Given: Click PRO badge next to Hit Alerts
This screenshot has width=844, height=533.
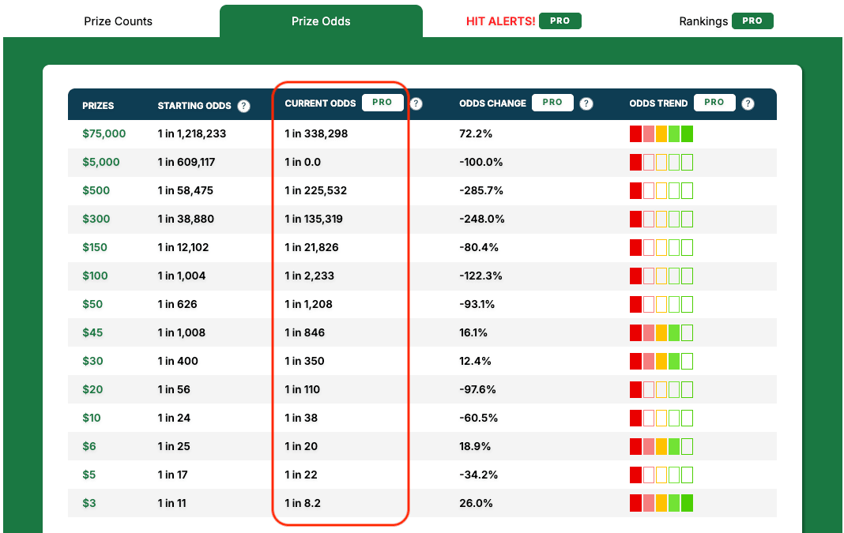Looking at the screenshot, I should point(560,21).
